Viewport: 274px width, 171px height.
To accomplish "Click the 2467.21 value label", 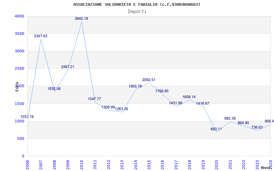I will (67, 67).
